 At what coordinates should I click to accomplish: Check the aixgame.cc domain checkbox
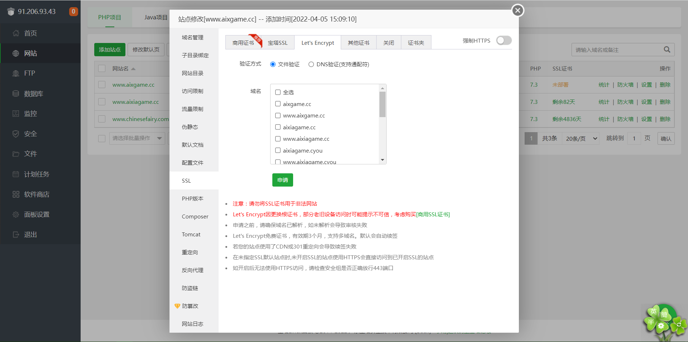278,104
